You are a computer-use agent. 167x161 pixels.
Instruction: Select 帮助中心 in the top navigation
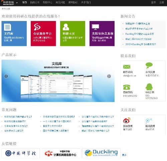point(47,2)
